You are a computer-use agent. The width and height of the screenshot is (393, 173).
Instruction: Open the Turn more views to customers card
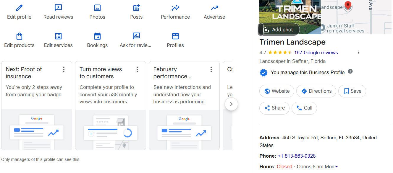(x=111, y=106)
